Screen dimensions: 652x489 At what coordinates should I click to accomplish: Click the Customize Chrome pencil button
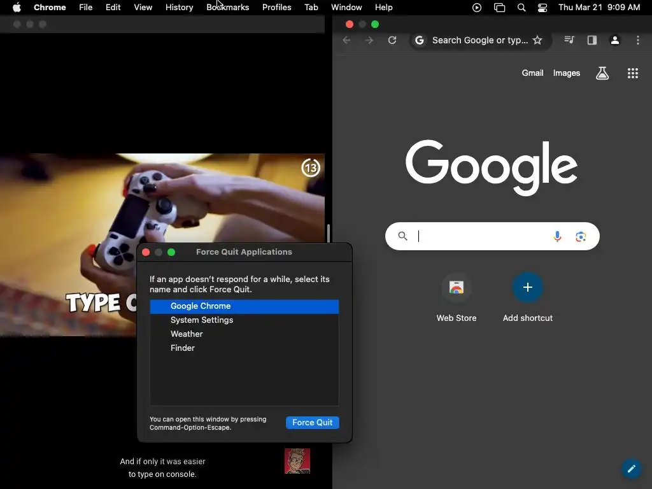click(632, 469)
